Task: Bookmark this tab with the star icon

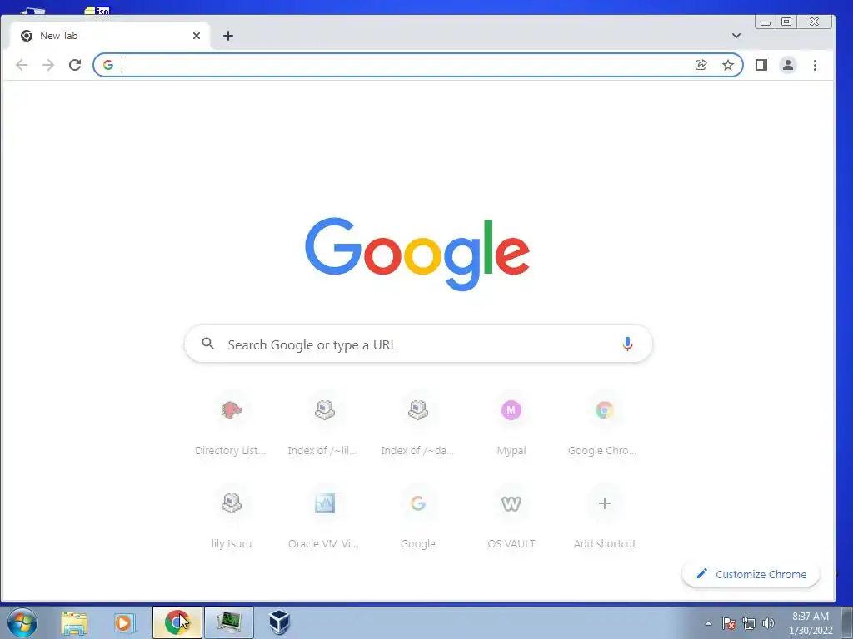Action: coord(728,65)
